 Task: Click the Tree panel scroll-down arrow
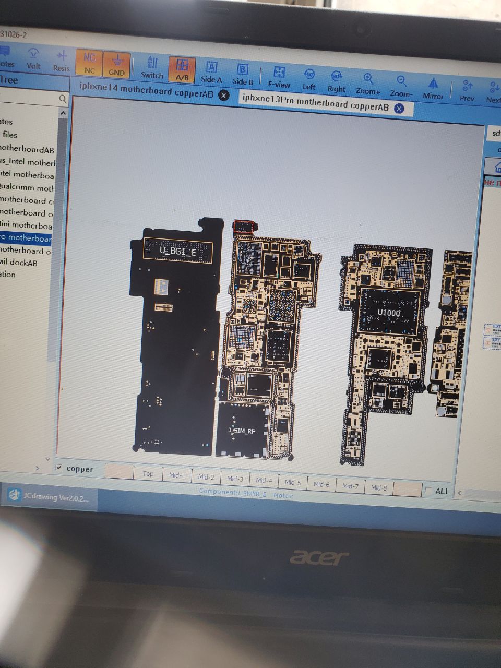click(x=48, y=459)
